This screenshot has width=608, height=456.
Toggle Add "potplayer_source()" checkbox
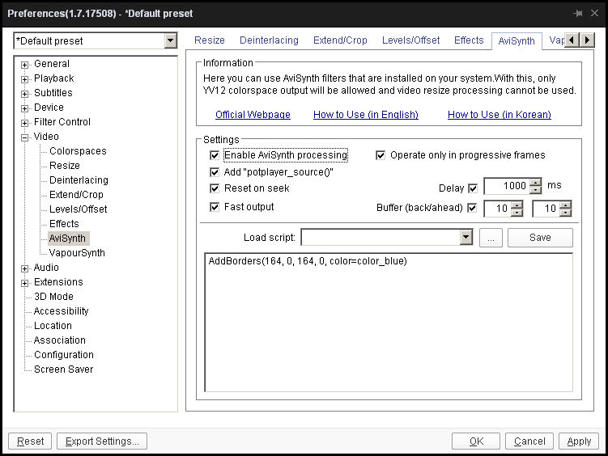214,172
